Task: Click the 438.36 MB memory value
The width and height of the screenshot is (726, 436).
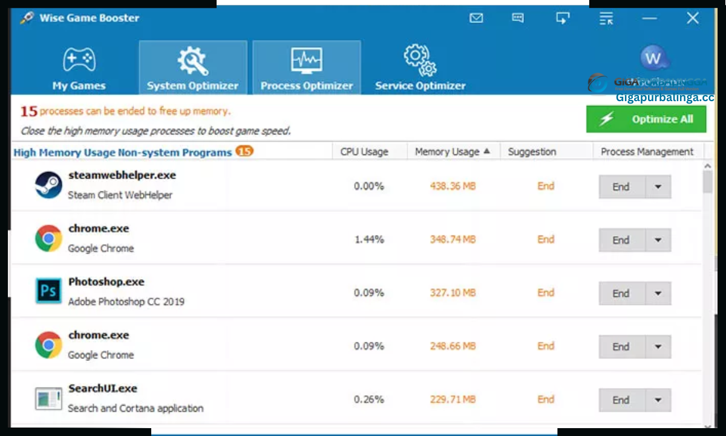Action: point(453,187)
